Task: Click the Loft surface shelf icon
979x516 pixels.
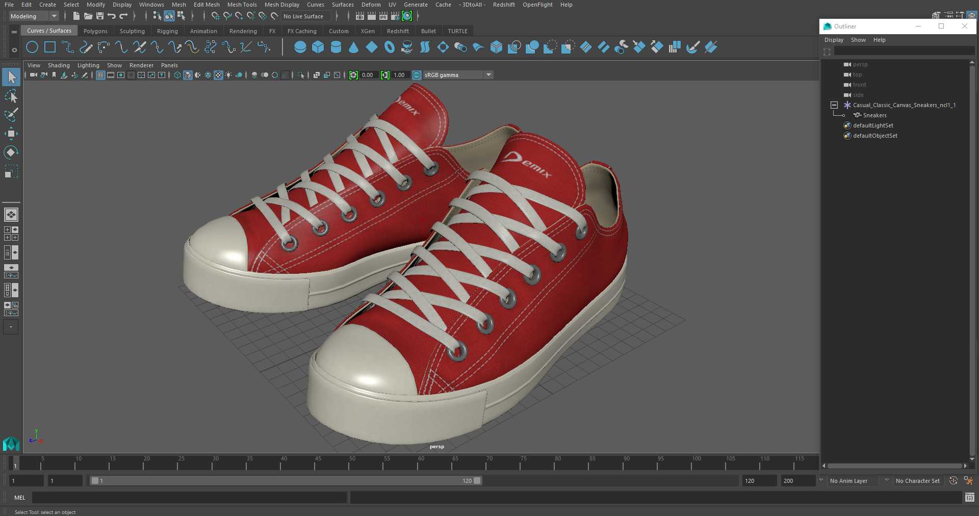Action: pos(425,47)
